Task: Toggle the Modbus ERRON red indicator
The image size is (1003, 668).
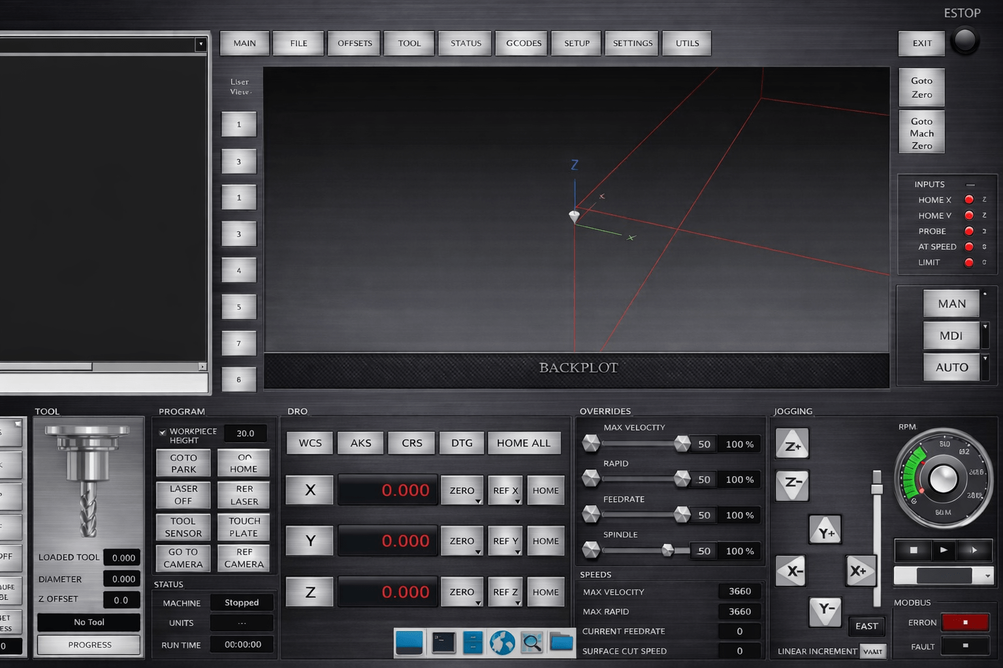Action: [x=965, y=622]
